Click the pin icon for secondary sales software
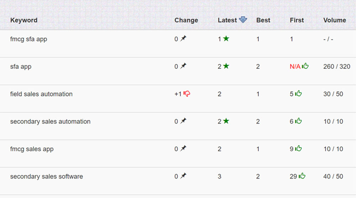Screen dimensions: 356x198 pyautogui.click(x=183, y=176)
